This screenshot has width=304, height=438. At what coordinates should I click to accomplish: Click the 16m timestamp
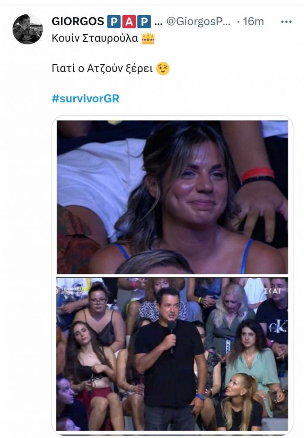tap(253, 22)
